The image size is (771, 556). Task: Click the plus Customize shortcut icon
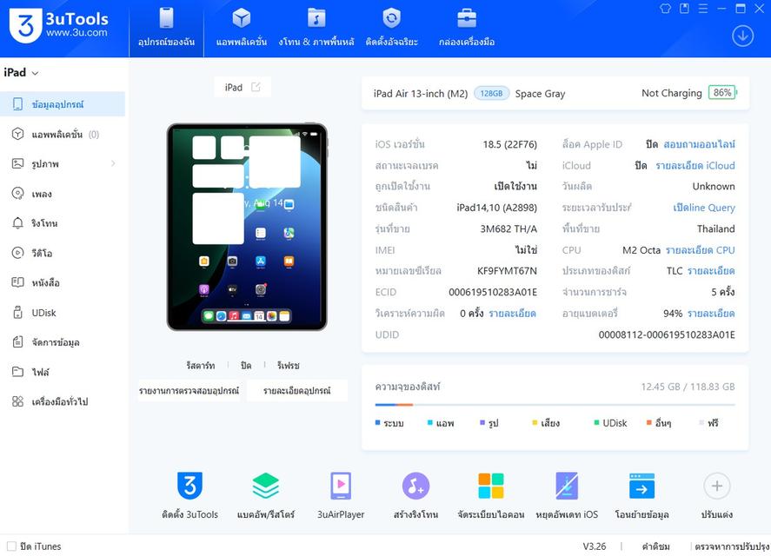pyautogui.click(x=717, y=486)
